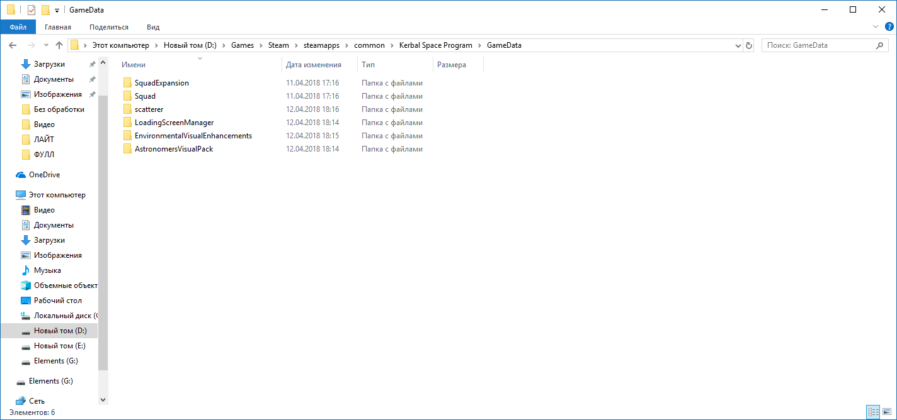This screenshot has height=420, width=897.
Task: Open the Customize Quick Access Toolbar arrow
Action: tap(57, 10)
